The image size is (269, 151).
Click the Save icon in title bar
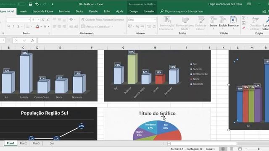tap(30, 4)
